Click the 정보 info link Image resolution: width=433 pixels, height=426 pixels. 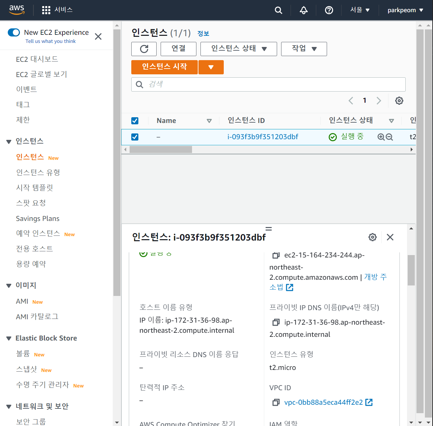coord(203,33)
